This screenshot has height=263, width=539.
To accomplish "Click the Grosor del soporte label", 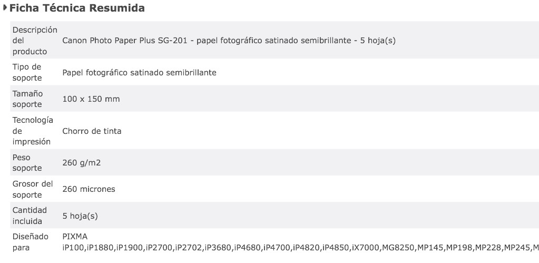I will pos(33,189).
